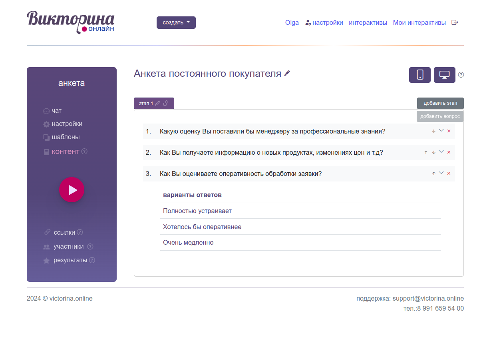Click the support@victorina.online email
This screenshot has width=491, height=347.
428,298
